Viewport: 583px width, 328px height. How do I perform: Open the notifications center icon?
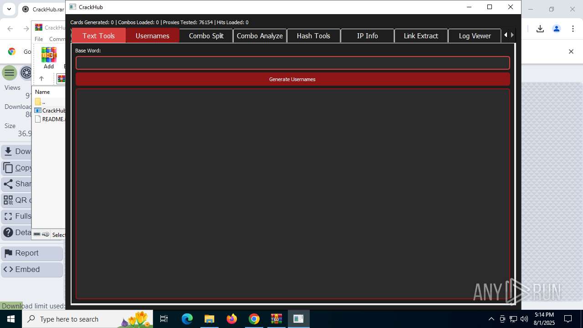568,319
